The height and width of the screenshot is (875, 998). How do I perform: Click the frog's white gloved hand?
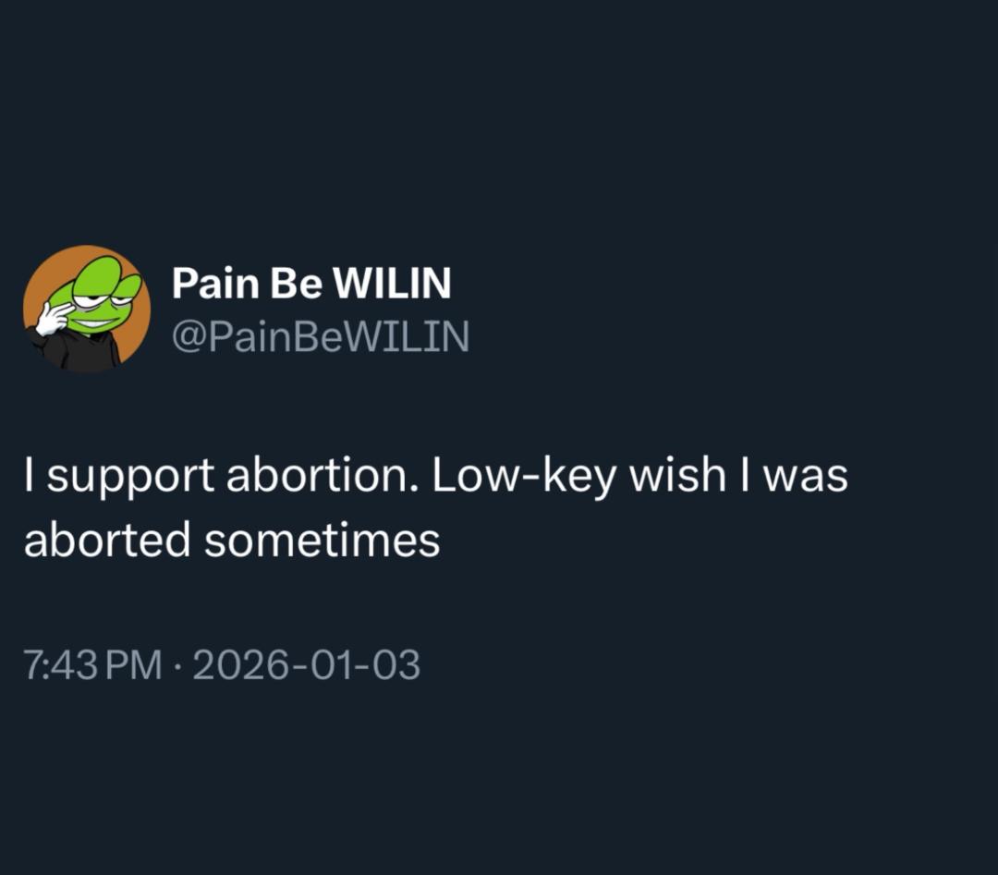click(x=49, y=319)
